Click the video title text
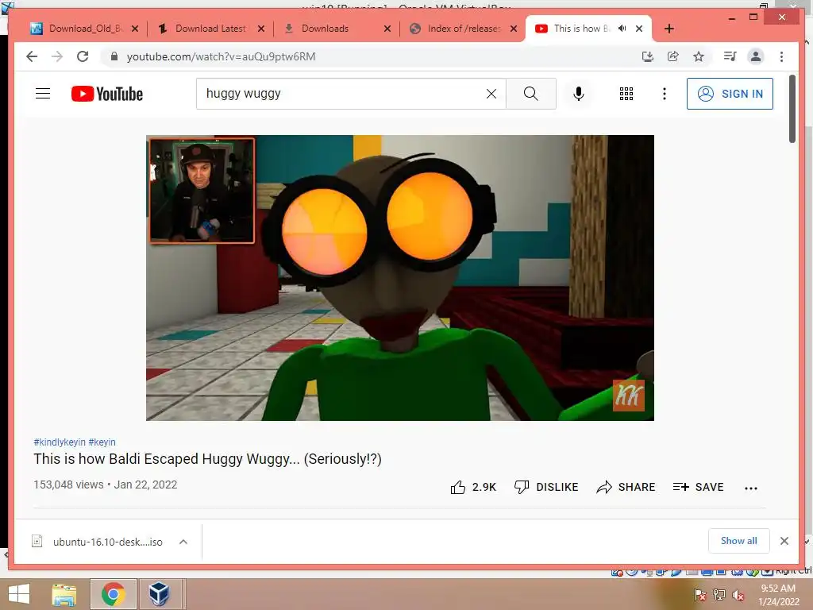This screenshot has width=813, height=610. (207, 459)
